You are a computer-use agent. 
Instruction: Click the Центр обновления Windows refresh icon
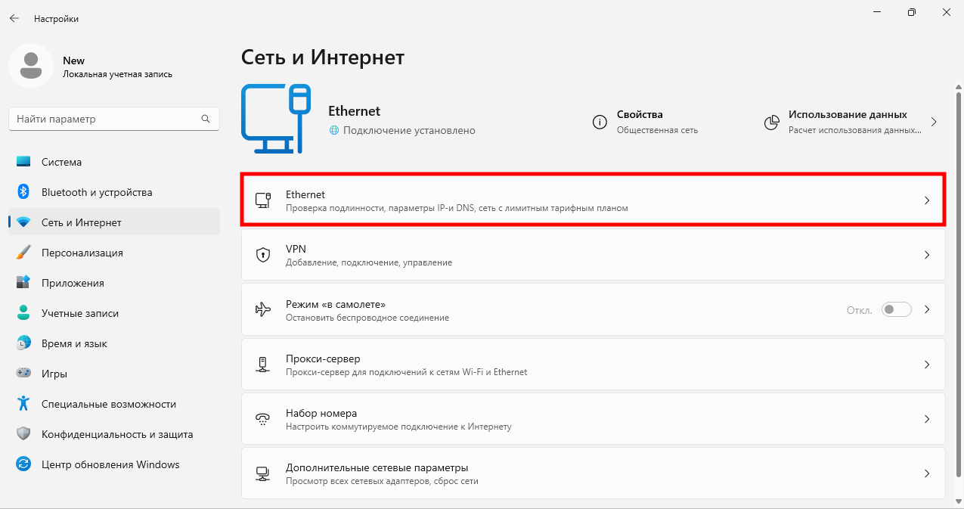click(x=23, y=464)
